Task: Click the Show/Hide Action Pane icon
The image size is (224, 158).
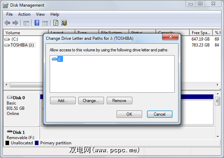Action: (x=45, y=23)
